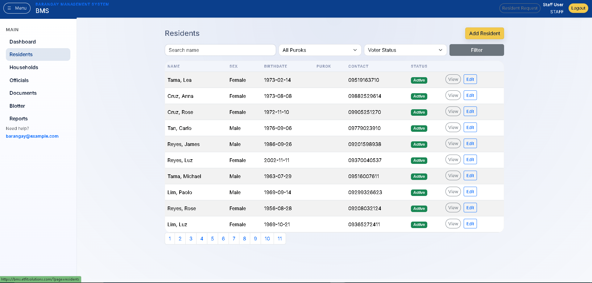Click Logout in the top right
The width and height of the screenshot is (592, 283).
578,8
